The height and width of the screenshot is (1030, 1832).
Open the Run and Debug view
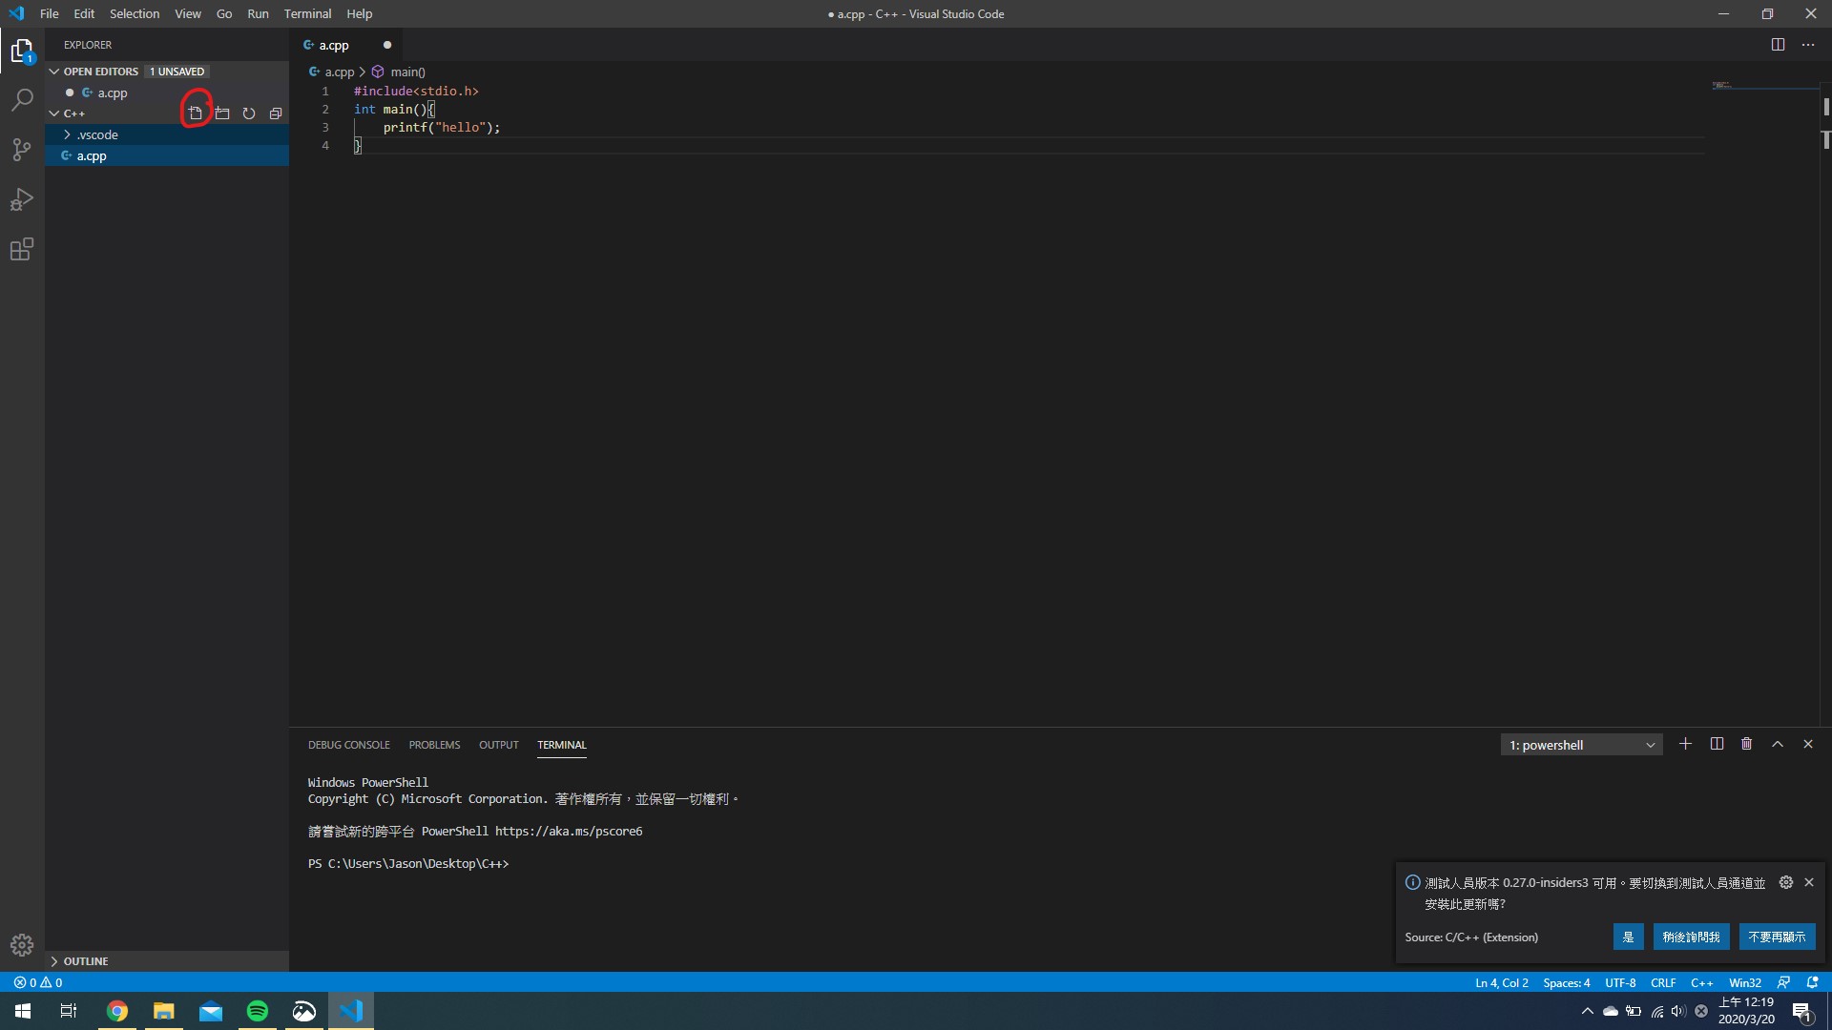[x=22, y=199]
